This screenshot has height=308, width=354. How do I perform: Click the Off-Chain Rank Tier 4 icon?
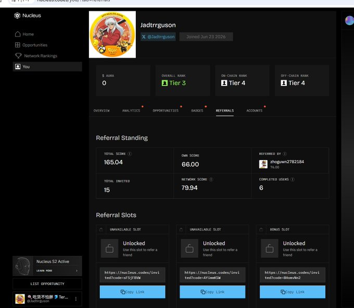click(284, 83)
